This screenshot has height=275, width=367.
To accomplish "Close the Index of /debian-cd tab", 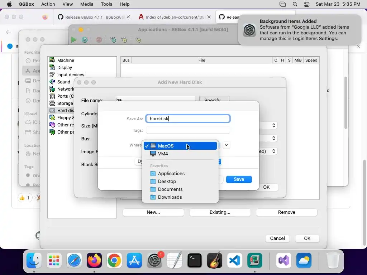I will (x=209, y=17).
